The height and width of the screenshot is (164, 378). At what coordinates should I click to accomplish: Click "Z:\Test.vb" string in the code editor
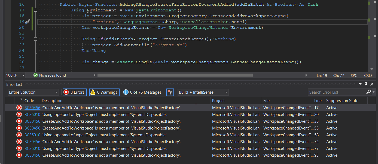[170, 45]
